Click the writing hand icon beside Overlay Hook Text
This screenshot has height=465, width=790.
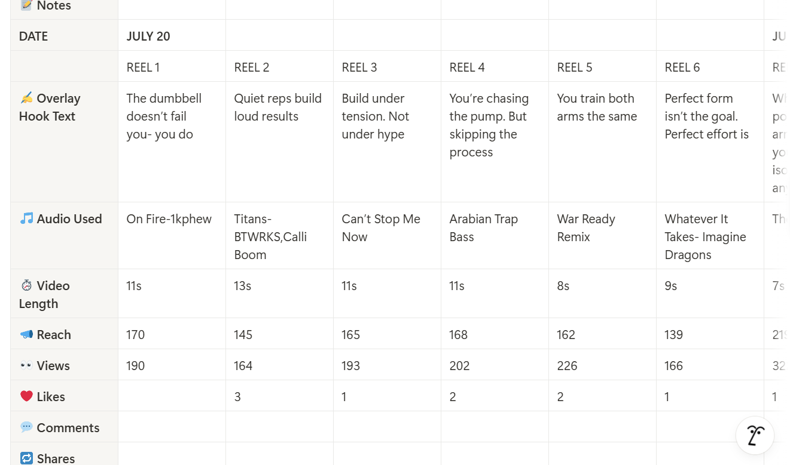pyautogui.click(x=26, y=98)
